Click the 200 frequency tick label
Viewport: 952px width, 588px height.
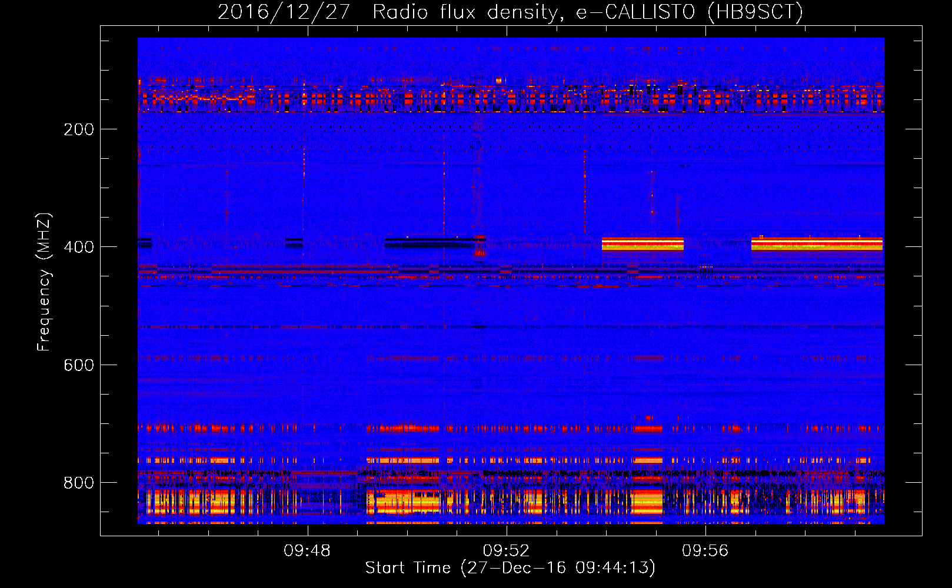tap(79, 129)
